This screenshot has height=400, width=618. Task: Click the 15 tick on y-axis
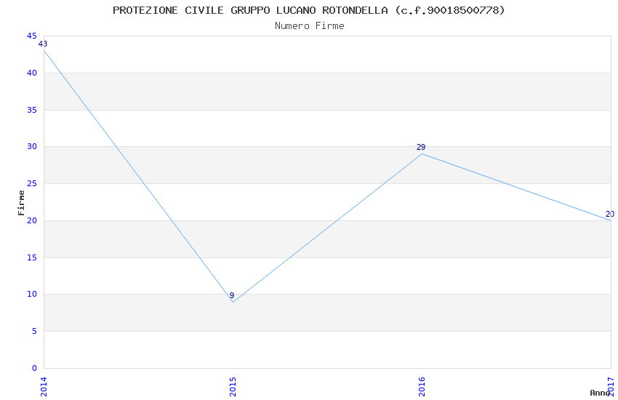pos(32,257)
